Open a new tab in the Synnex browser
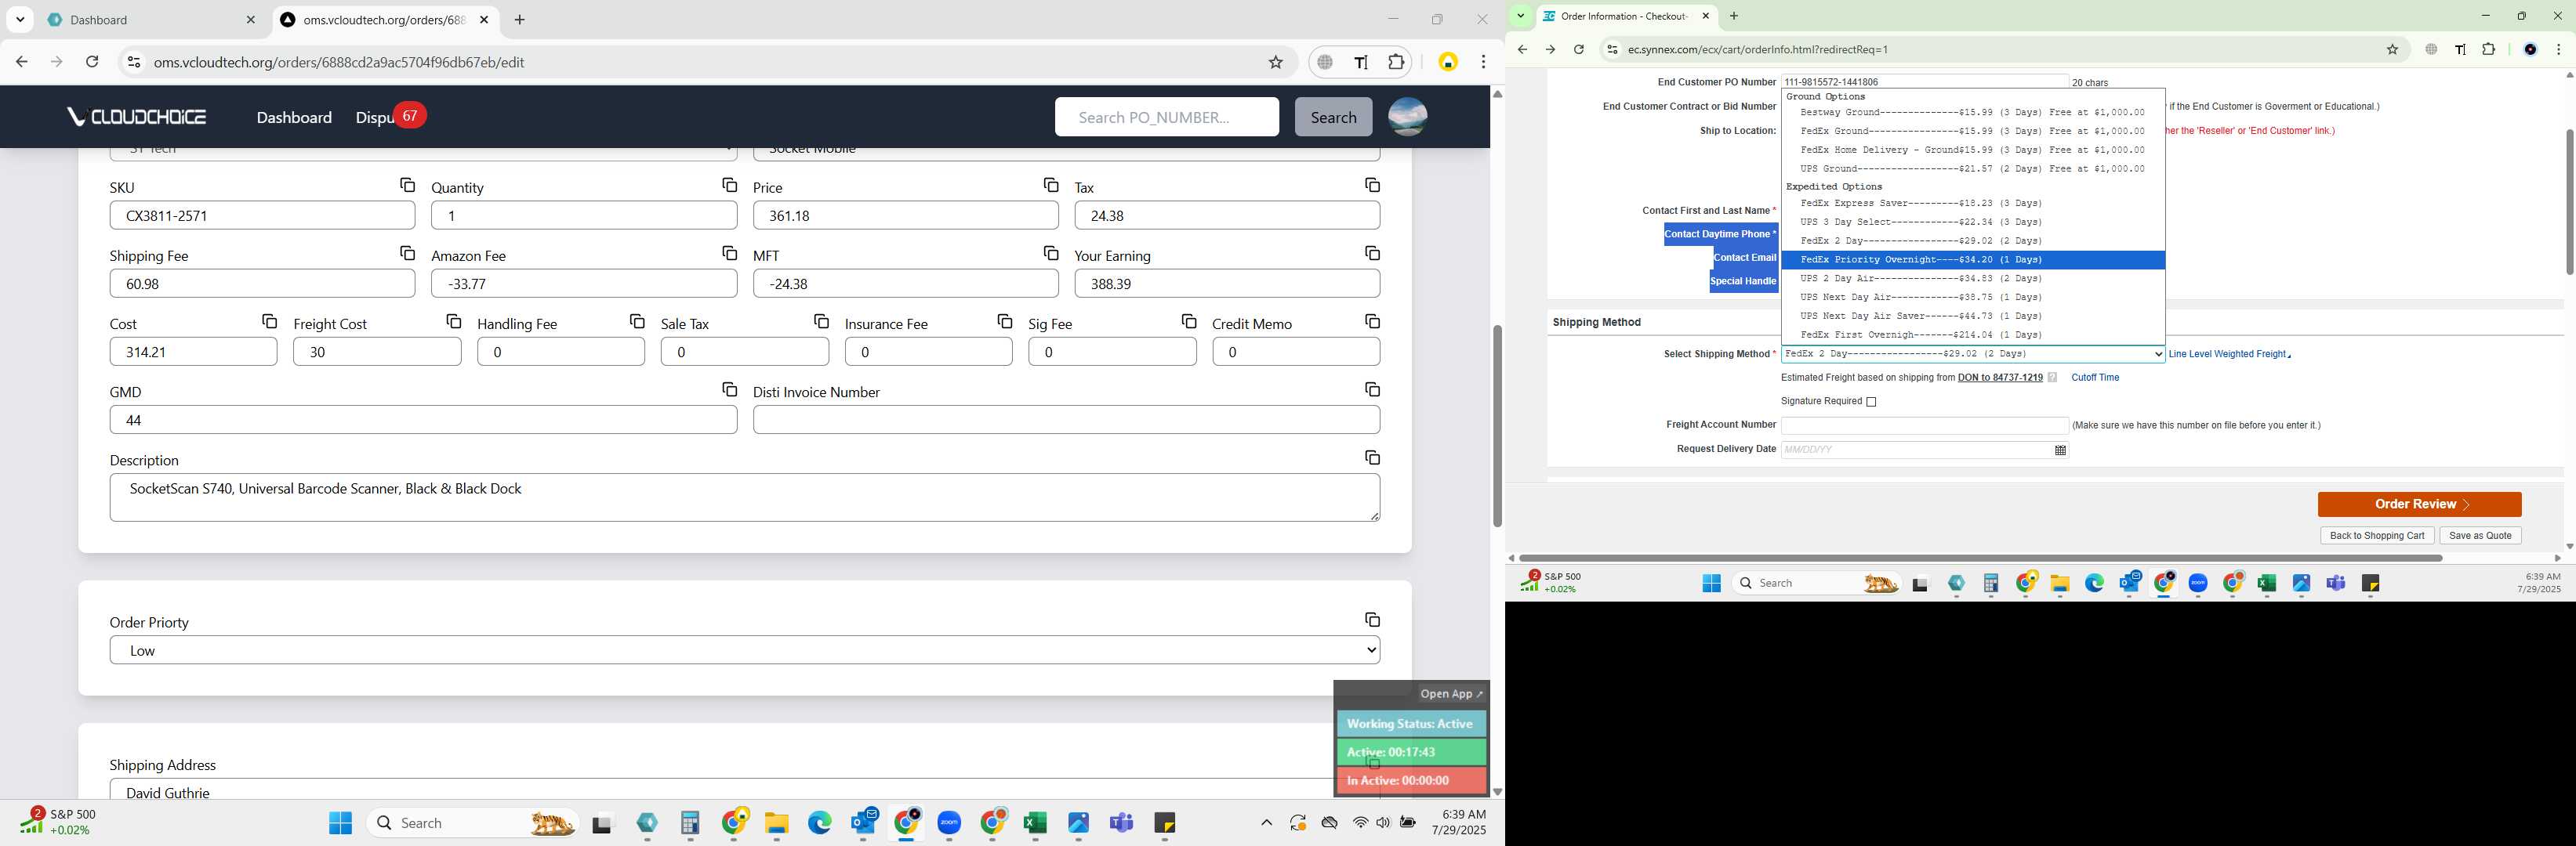The height and width of the screenshot is (846, 2576). click(x=1734, y=16)
